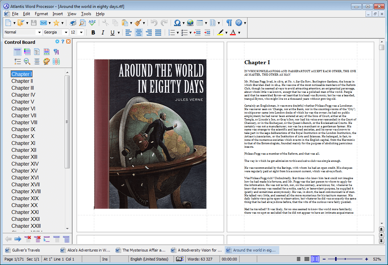Toggle Underline formatting
This screenshot has width=388, height=265.
click(x=112, y=32)
